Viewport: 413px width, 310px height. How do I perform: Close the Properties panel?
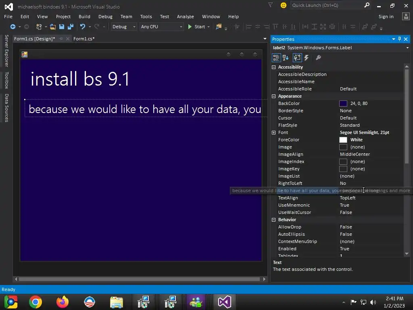pyautogui.click(x=406, y=39)
